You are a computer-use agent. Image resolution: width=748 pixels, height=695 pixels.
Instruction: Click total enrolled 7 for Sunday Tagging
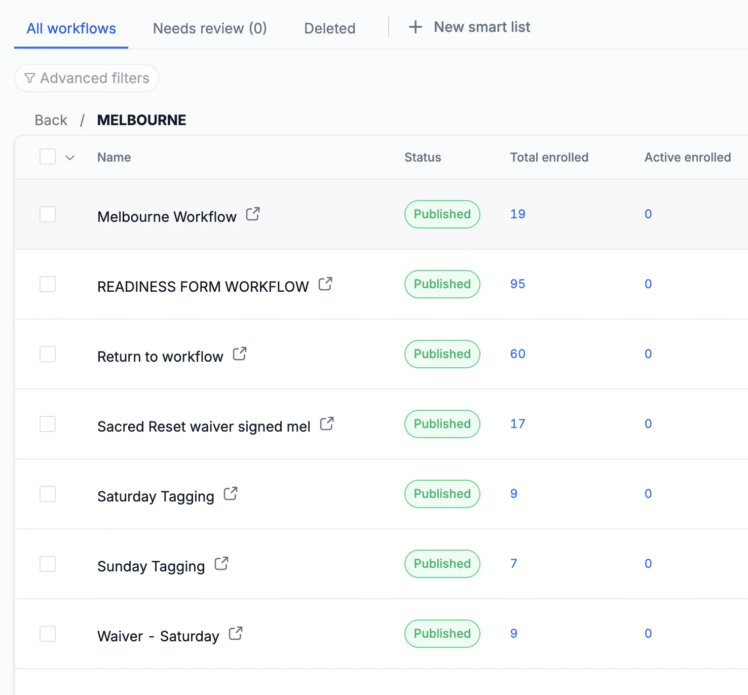click(514, 563)
